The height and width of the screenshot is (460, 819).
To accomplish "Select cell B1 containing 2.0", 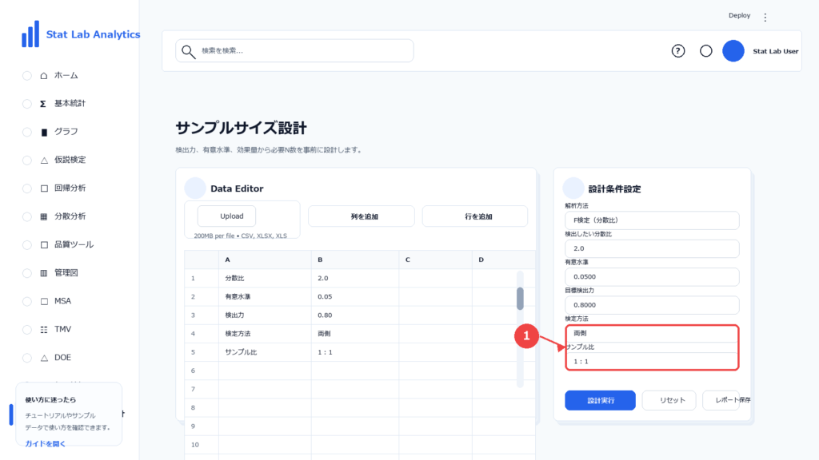I will point(355,278).
